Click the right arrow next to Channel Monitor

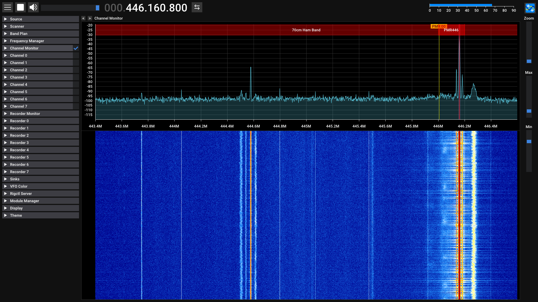pos(90,18)
